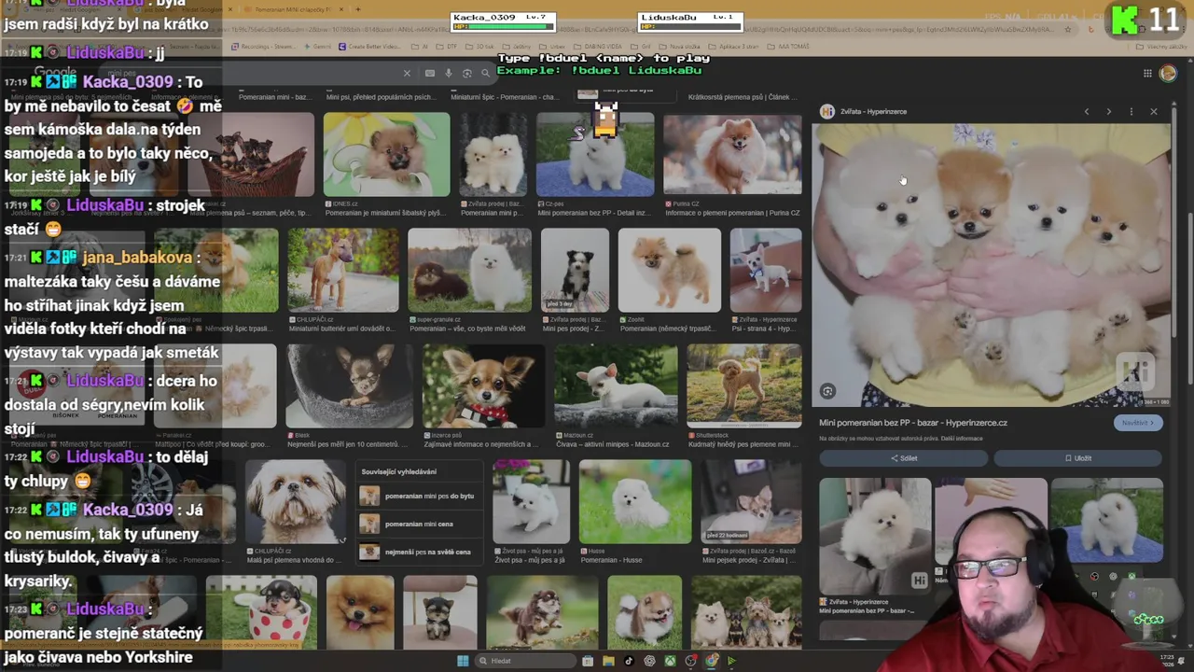Open Mini pomeranian bez PP - Detail inz result
The image size is (1194, 672).
[x=595, y=155]
